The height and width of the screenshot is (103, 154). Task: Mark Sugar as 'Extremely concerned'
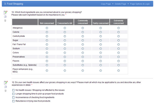[119, 40]
